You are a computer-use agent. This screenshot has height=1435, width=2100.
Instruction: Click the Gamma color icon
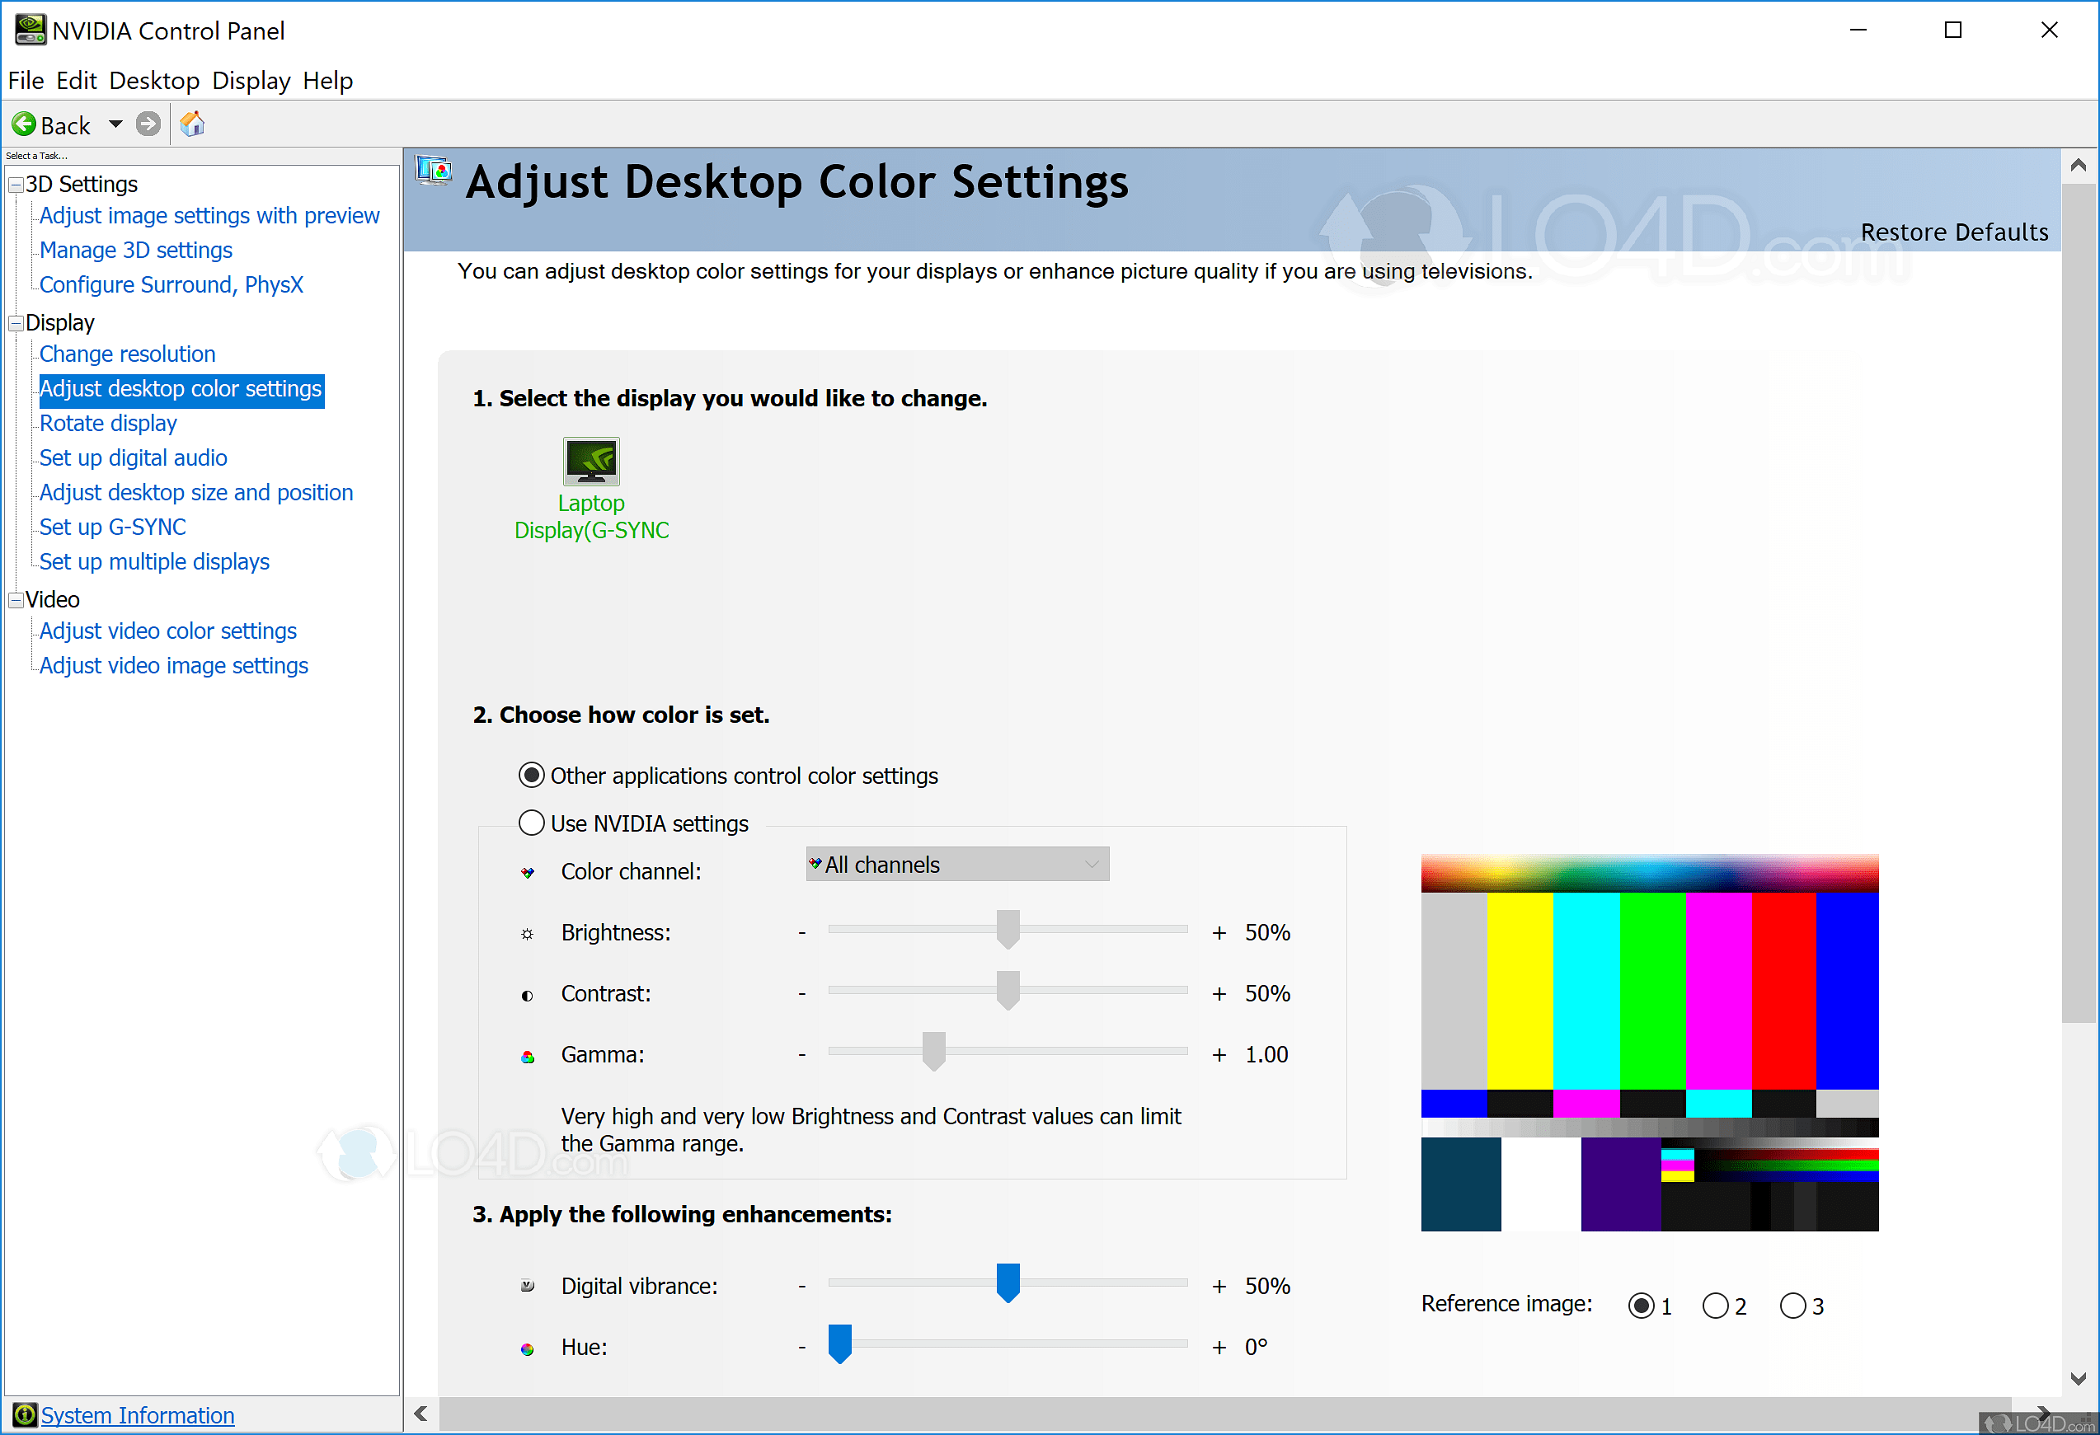click(x=528, y=1055)
